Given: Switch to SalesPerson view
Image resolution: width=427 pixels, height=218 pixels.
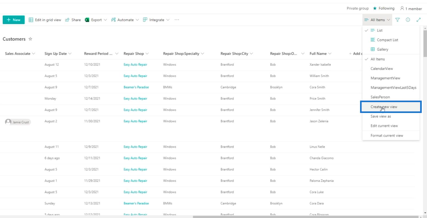Looking at the screenshot, I should click(x=391, y=97).
